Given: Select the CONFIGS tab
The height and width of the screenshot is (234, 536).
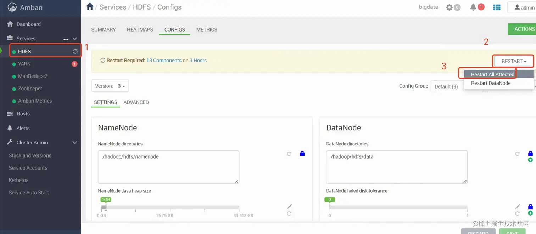Looking at the screenshot, I should (x=175, y=30).
